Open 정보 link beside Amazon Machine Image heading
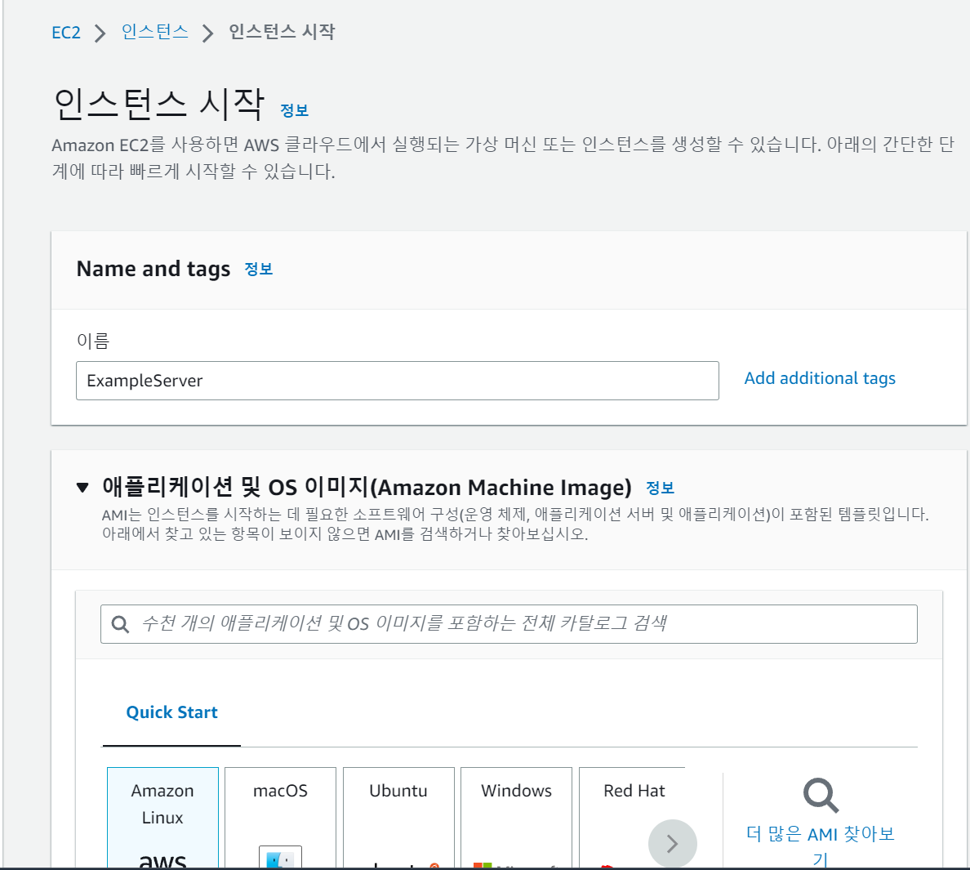 660,489
